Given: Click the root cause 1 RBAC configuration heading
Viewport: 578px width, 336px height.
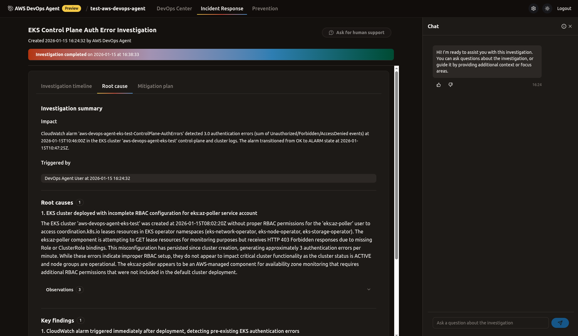Looking at the screenshot, I should click(149, 213).
